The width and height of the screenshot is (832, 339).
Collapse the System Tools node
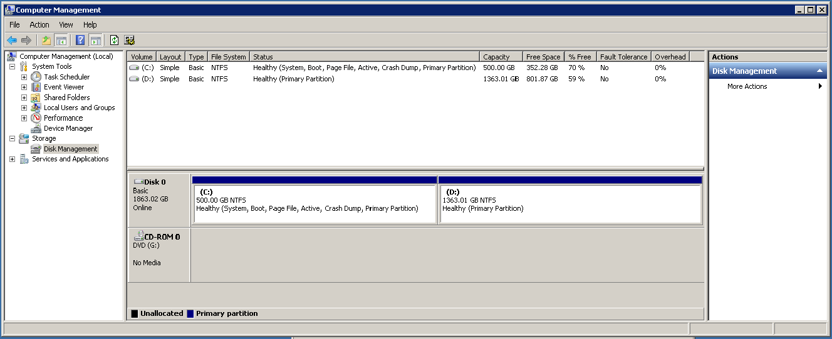pyautogui.click(x=12, y=66)
